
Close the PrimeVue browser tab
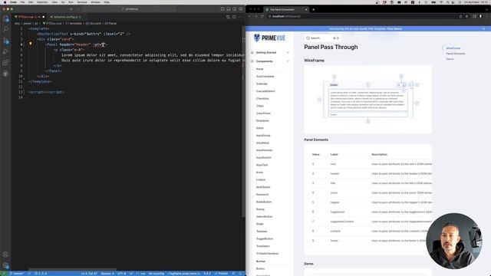[306, 9]
